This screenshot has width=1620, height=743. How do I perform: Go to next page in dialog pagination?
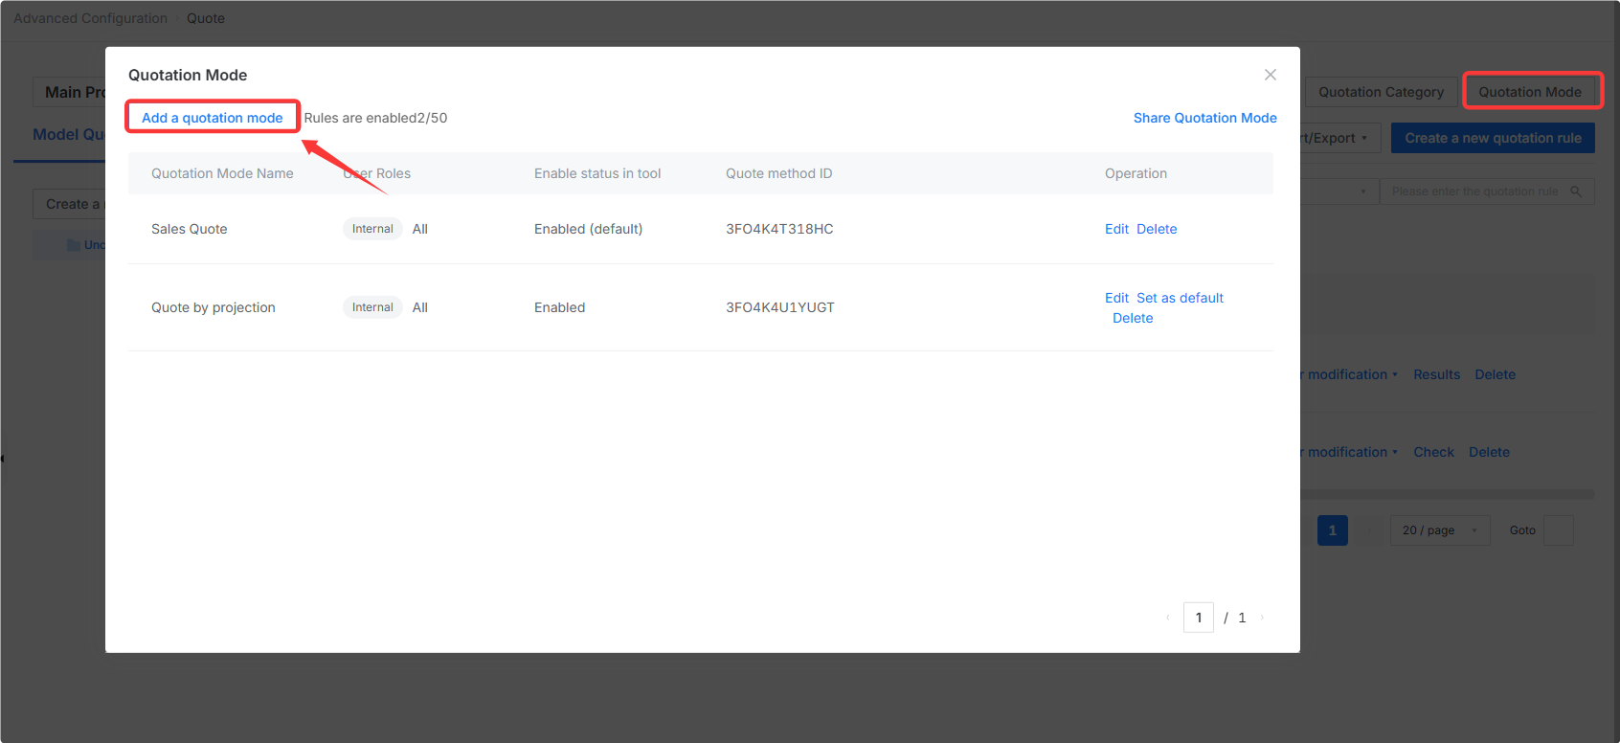(x=1262, y=618)
